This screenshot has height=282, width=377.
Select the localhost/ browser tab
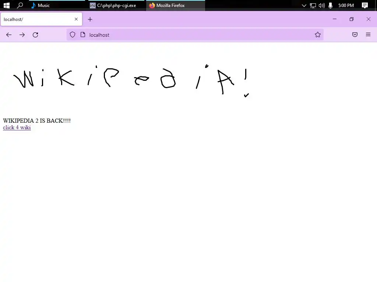(x=41, y=19)
